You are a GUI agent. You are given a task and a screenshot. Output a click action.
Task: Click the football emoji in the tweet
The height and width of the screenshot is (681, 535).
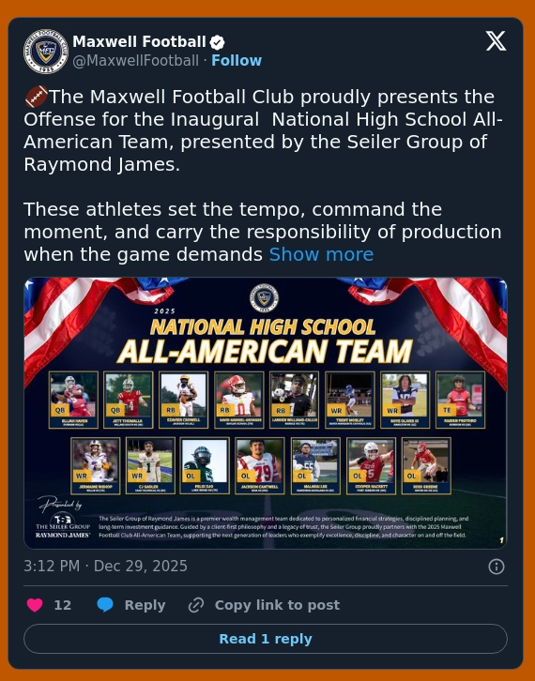36,97
